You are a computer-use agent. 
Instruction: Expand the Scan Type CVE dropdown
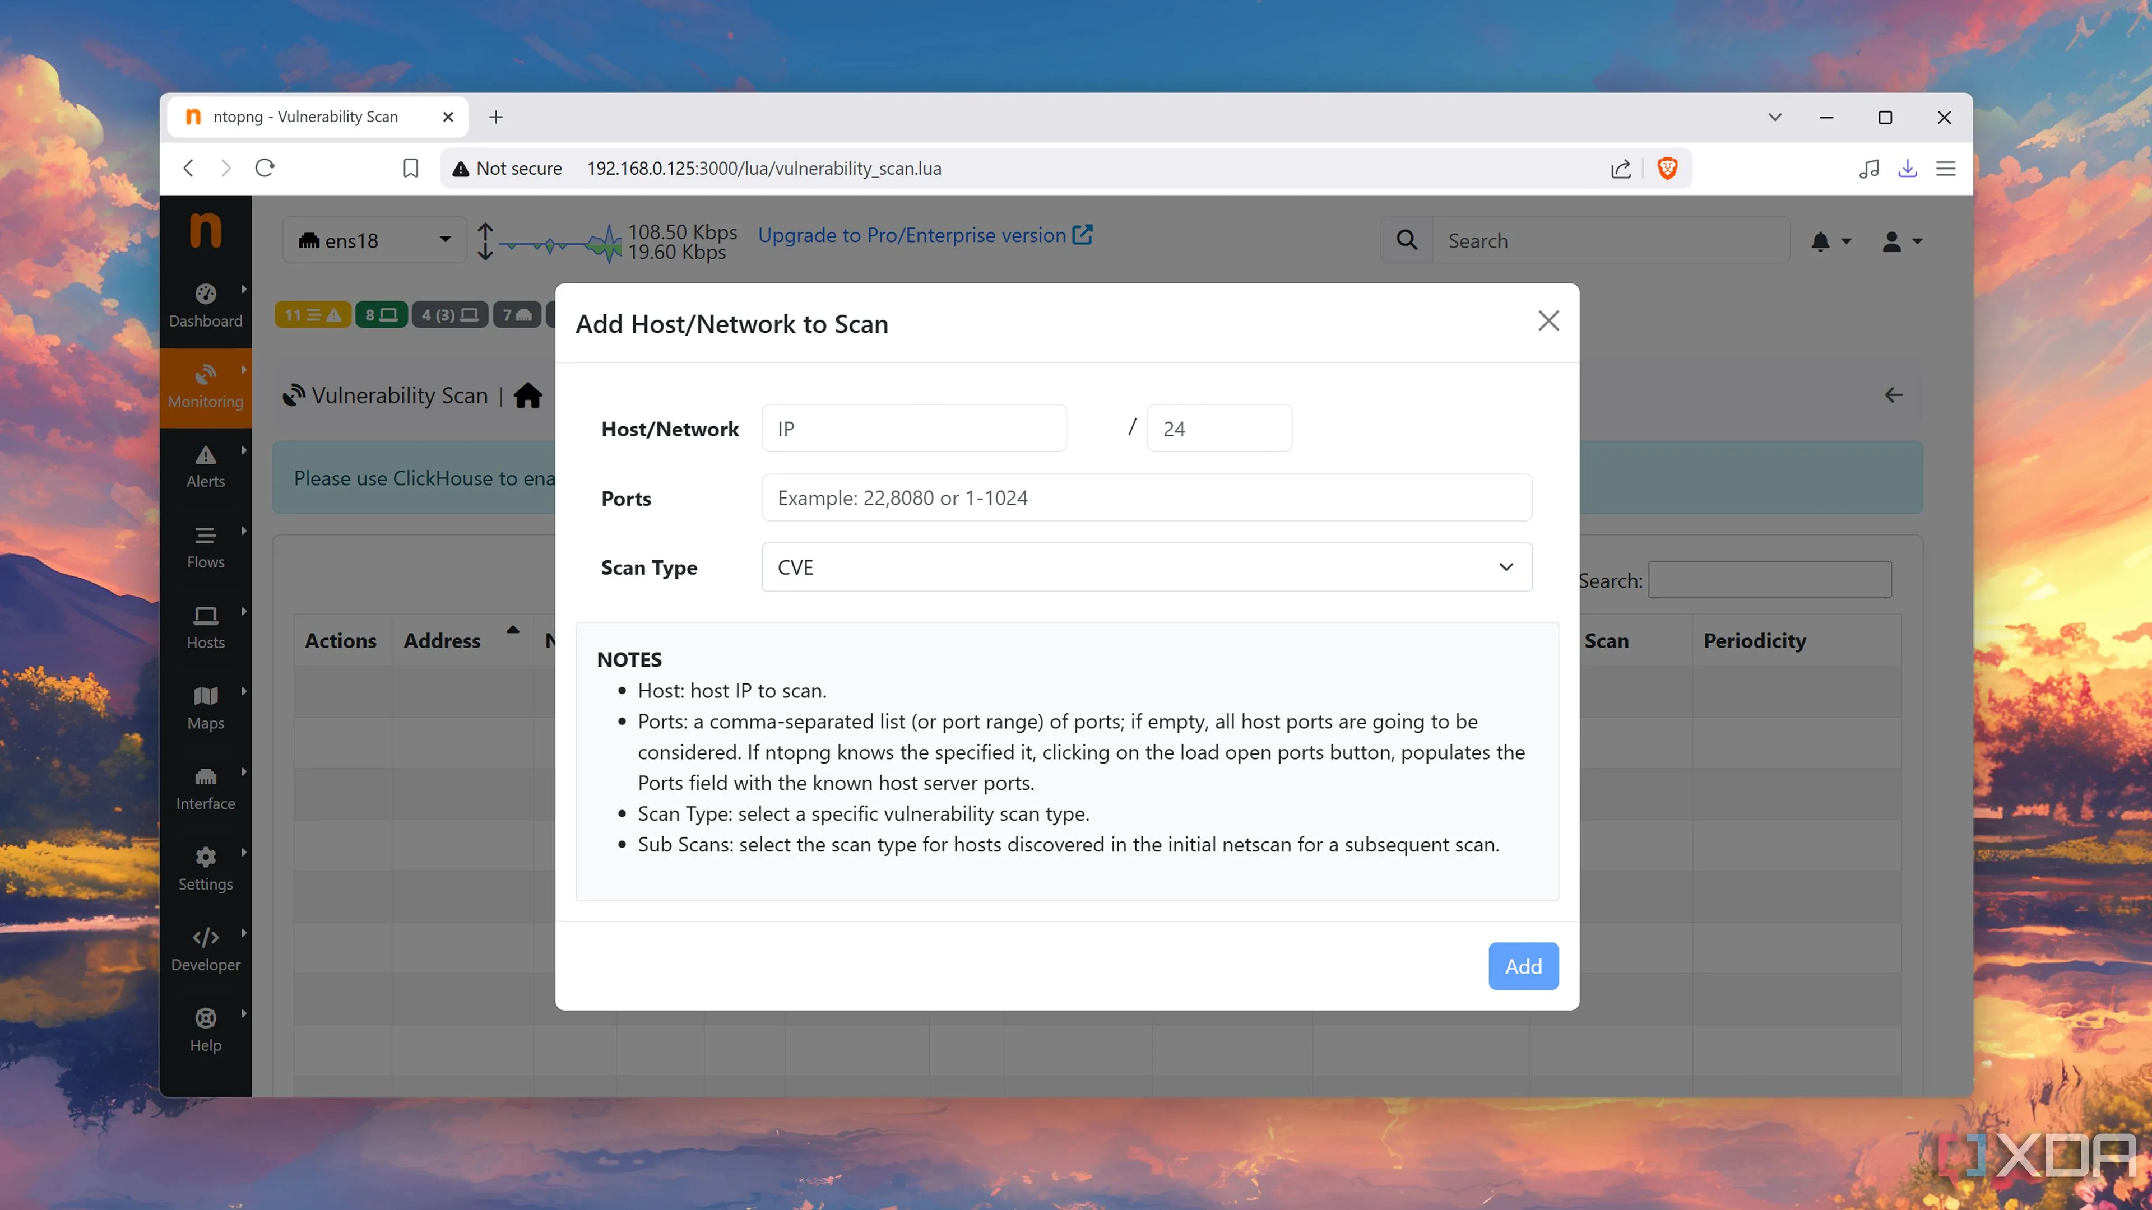pyautogui.click(x=1146, y=567)
